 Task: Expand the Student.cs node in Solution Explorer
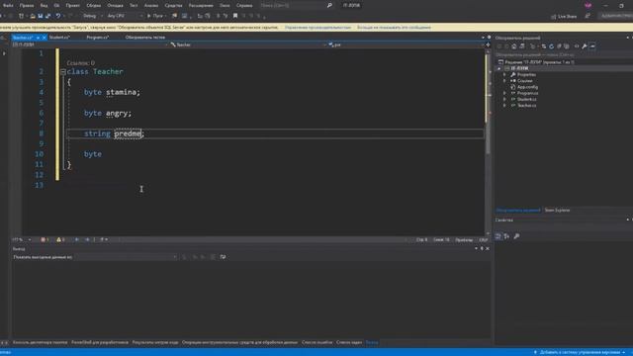(504, 99)
